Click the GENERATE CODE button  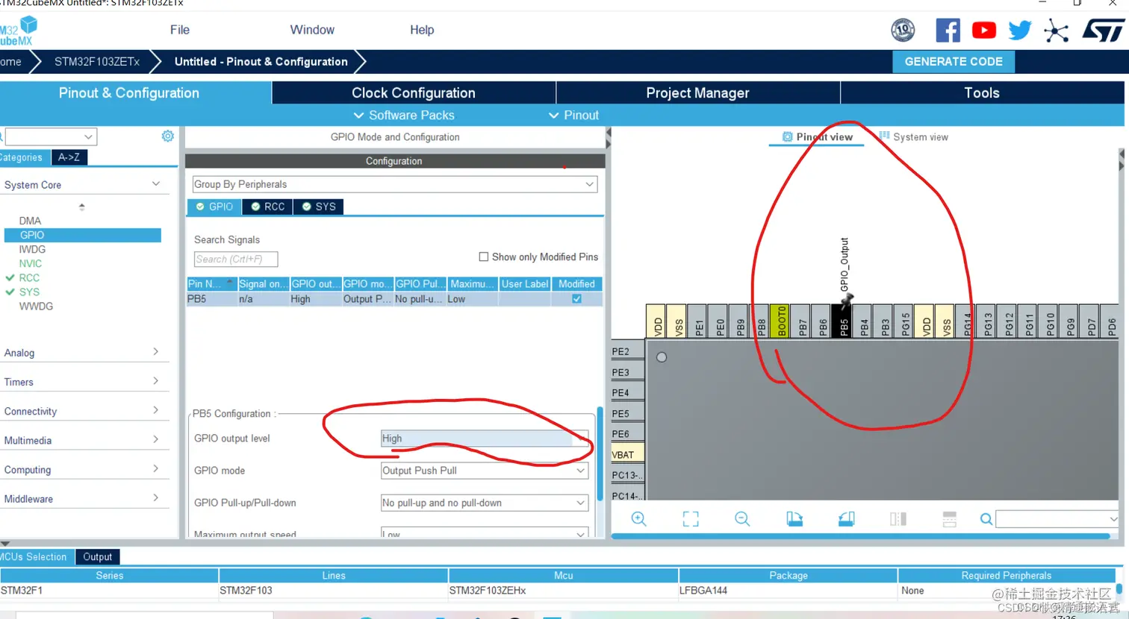tap(954, 62)
